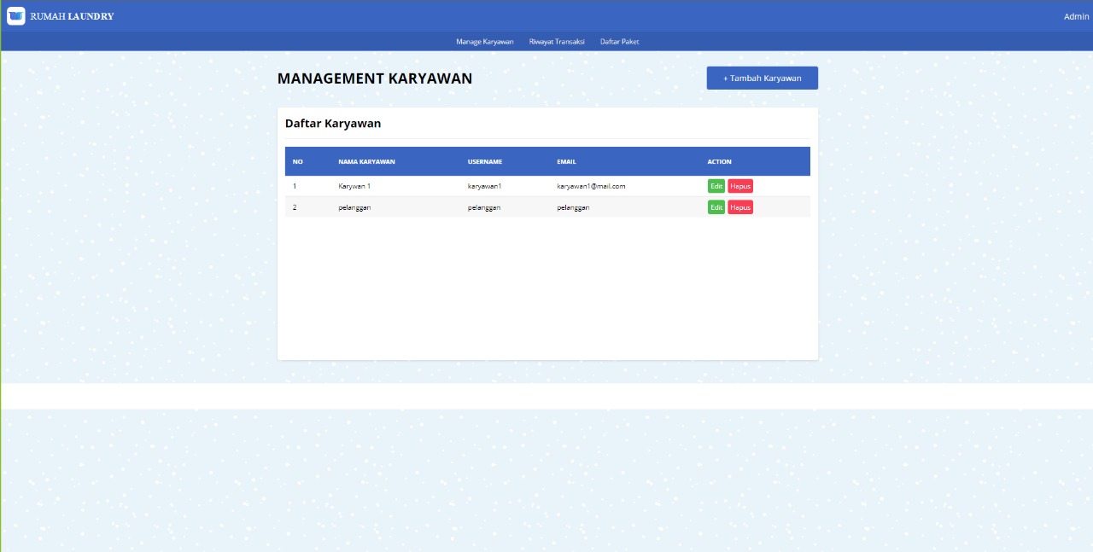Edit the employee Karywan 1

pyautogui.click(x=716, y=186)
